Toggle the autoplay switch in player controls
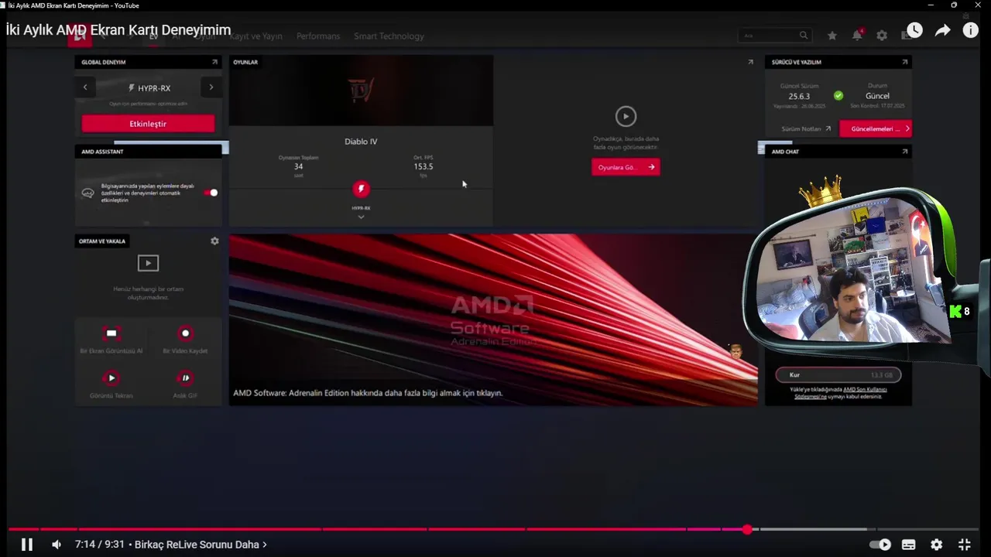Screen dimensions: 991x557 tap(880, 545)
